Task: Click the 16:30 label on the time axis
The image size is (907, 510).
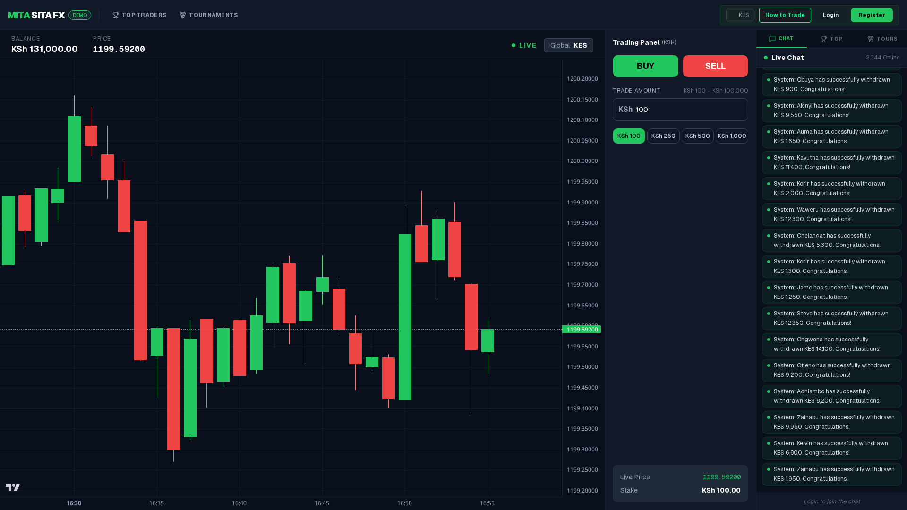Action: coord(74,503)
